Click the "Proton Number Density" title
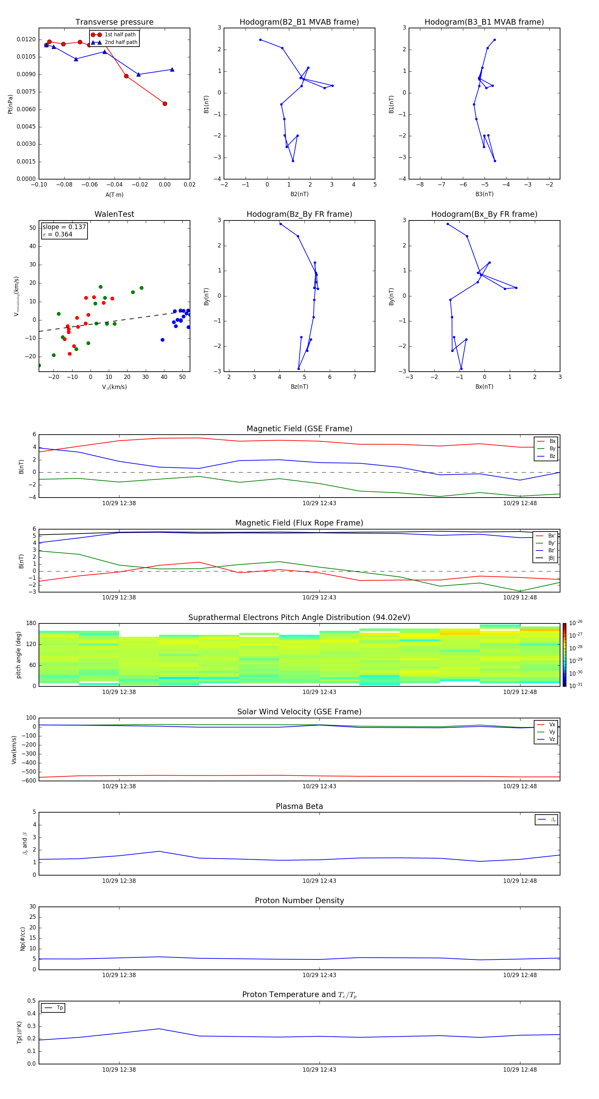The image size is (599, 1099). pyautogui.click(x=299, y=901)
